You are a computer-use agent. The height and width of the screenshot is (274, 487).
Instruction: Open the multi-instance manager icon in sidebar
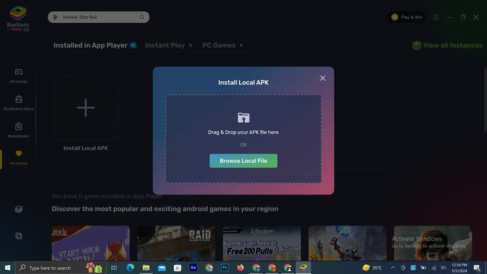[18, 209]
